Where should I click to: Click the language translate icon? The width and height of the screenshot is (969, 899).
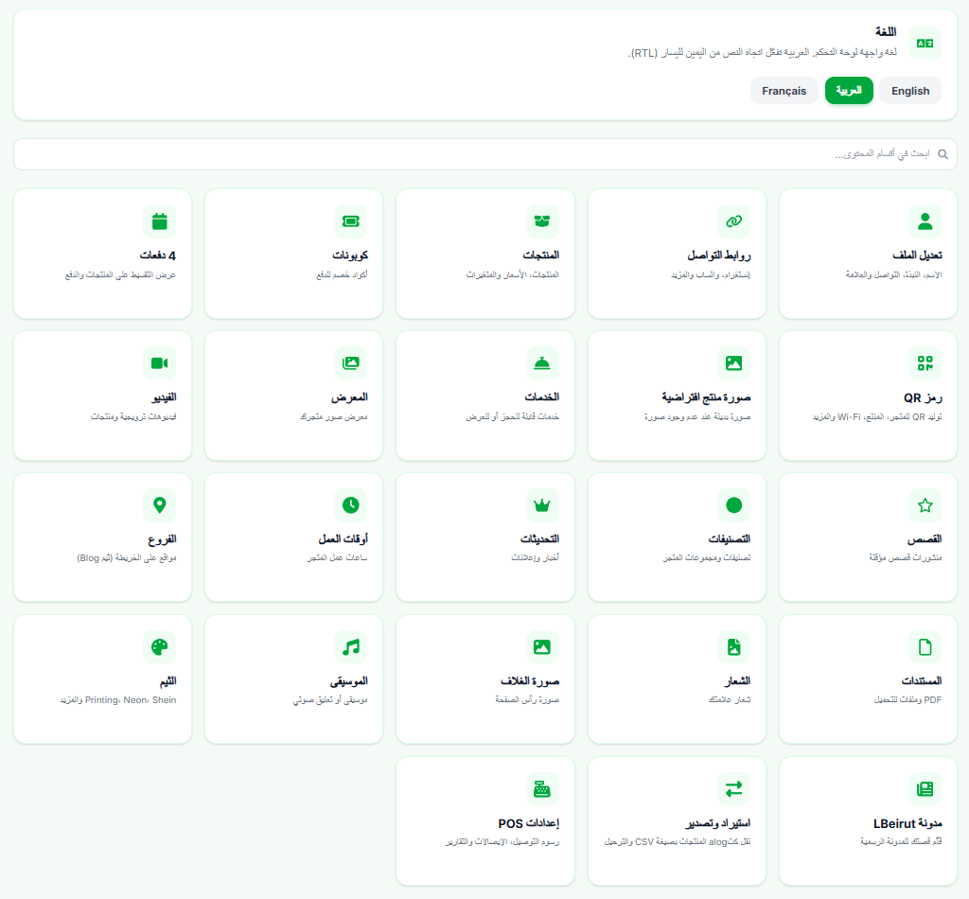coord(925,44)
